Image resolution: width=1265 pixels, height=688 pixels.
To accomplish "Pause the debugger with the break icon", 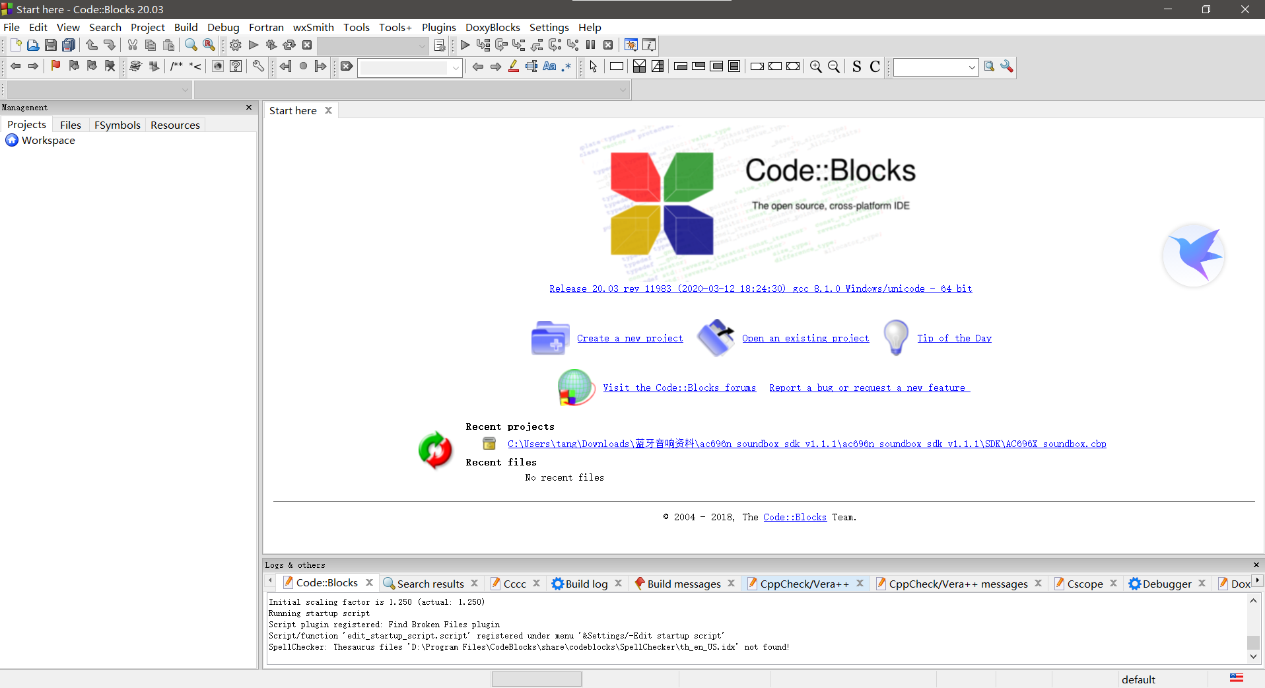I will (x=590, y=45).
